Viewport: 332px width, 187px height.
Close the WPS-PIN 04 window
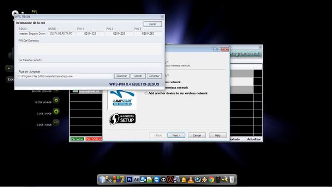point(162,16)
